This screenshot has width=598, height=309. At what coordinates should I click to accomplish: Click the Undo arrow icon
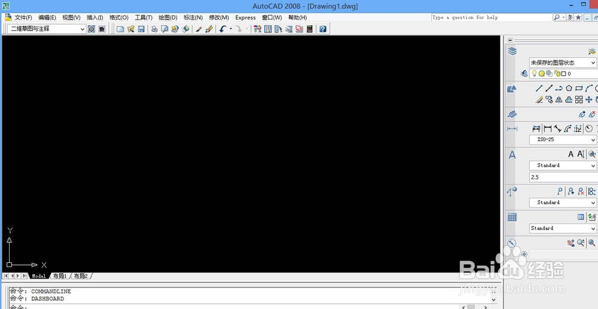coord(222,29)
